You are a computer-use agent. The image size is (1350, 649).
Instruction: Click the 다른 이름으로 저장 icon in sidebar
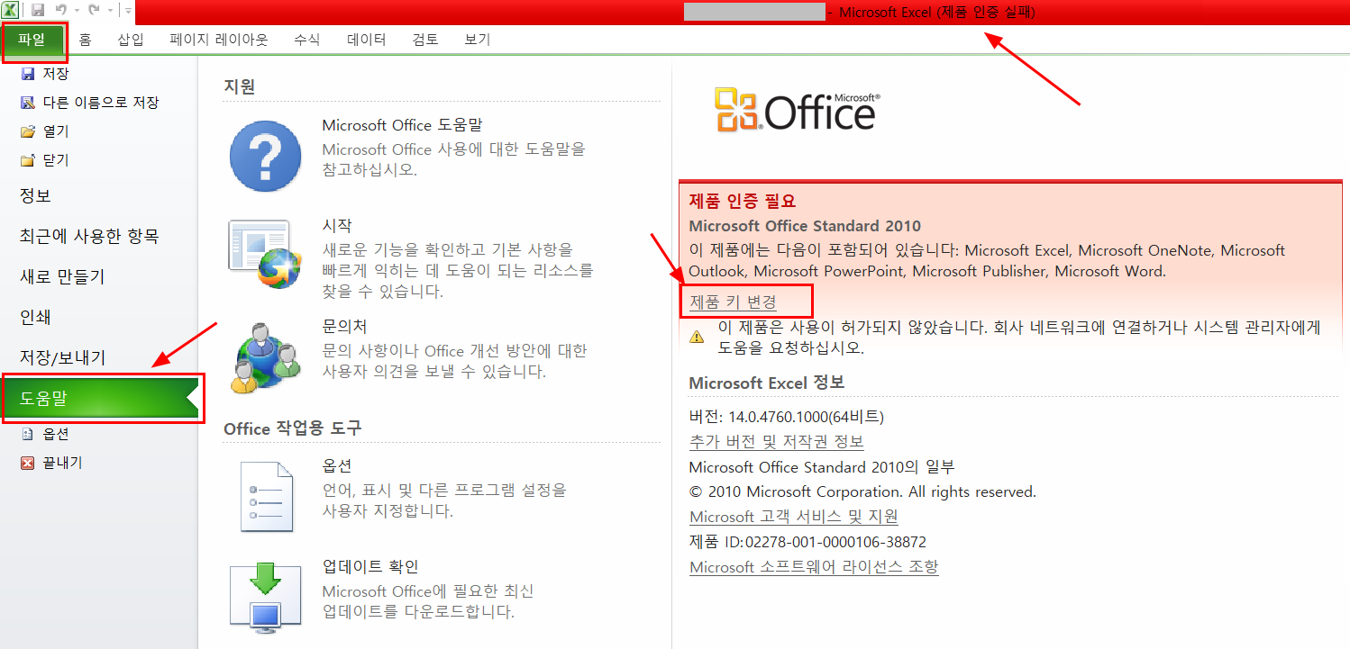[x=27, y=103]
